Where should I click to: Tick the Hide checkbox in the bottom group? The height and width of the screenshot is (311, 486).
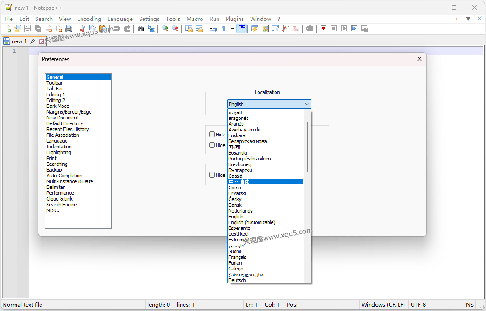212,175
